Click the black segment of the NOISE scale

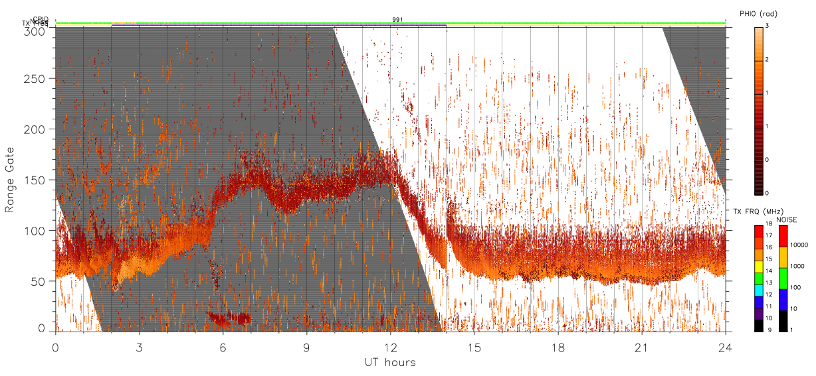[783, 321]
